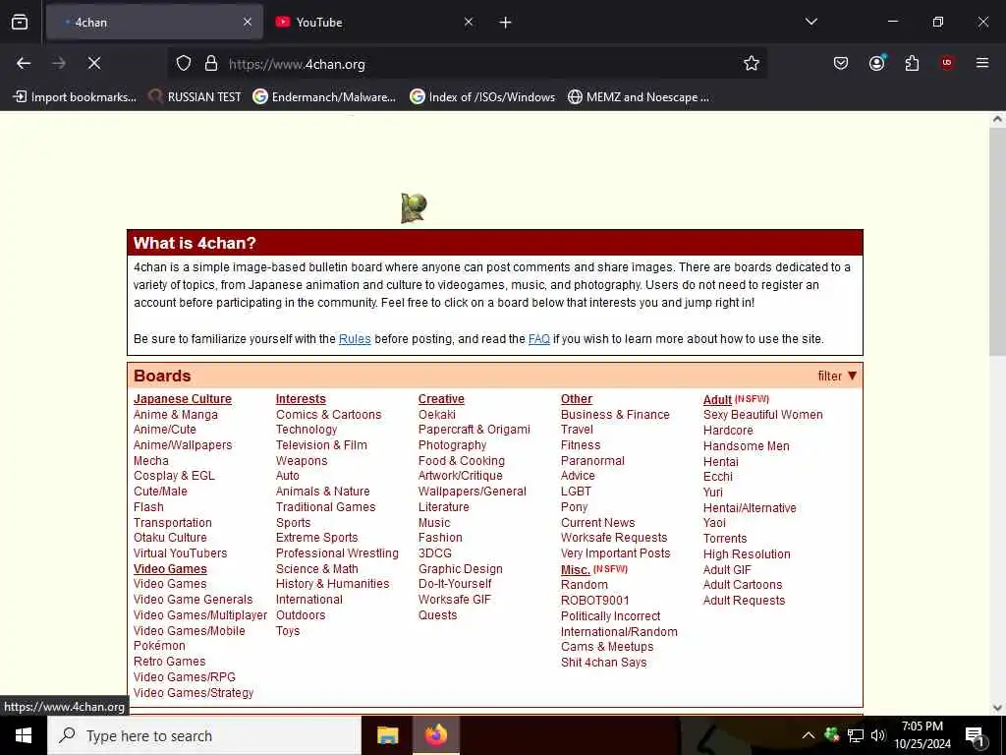This screenshot has width=1006, height=755.
Task: Open the Rules link
Action: tap(355, 339)
